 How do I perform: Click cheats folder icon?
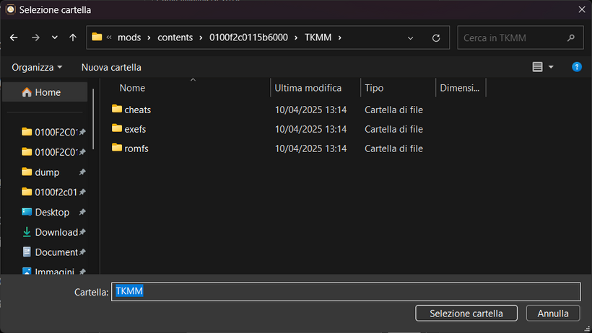pos(117,109)
